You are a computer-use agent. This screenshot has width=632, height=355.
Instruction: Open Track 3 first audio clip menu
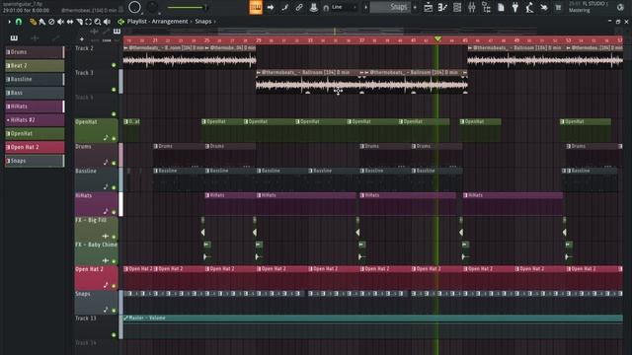pyautogui.click(x=259, y=72)
